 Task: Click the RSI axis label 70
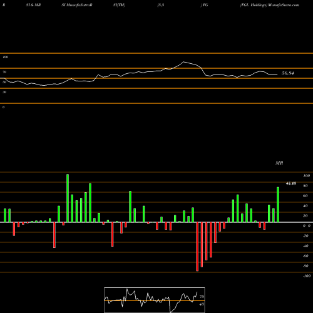point(4,72)
